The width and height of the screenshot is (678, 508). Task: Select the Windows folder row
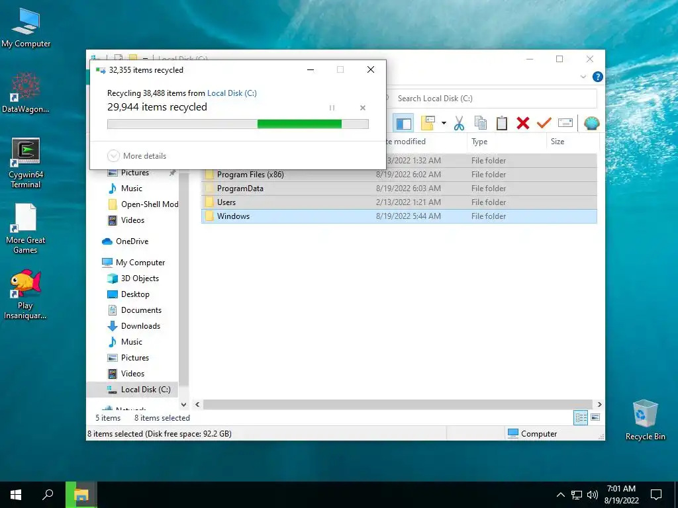tap(399, 216)
